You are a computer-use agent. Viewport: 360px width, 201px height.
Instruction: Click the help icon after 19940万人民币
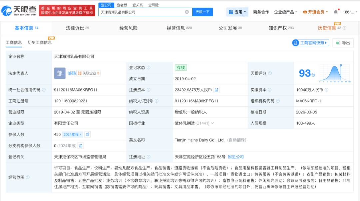(326, 90)
